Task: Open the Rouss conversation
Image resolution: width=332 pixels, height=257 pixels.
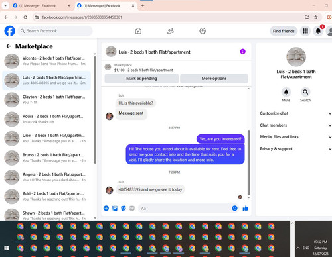Action: click(x=46, y=119)
